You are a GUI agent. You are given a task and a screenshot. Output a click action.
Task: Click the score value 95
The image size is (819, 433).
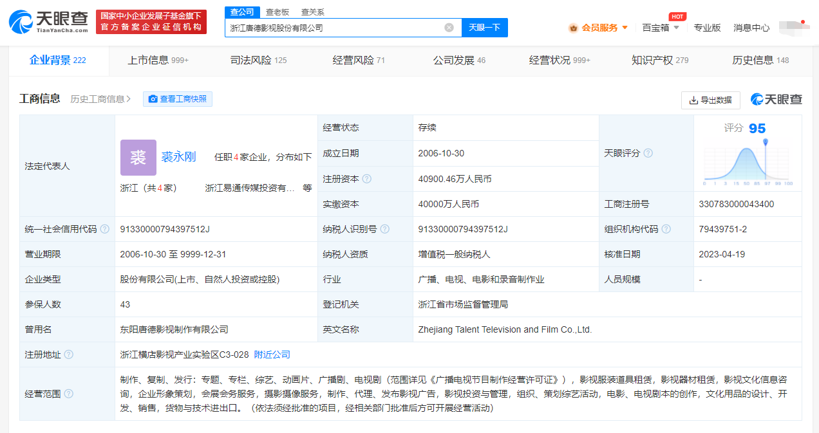[x=757, y=128]
